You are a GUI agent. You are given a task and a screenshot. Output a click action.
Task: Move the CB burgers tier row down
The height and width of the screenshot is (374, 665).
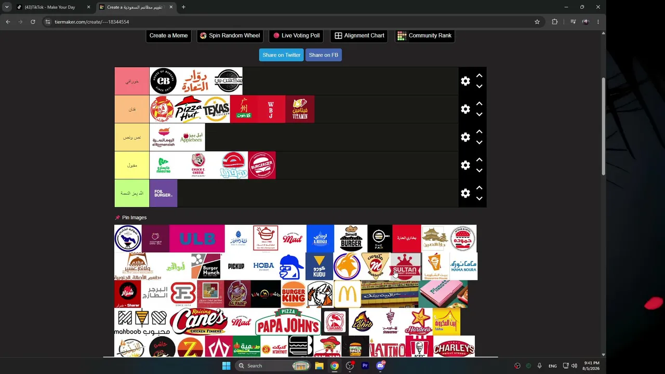pyautogui.click(x=479, y=86)
